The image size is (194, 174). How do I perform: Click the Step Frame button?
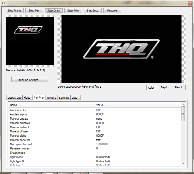(x=15, y=11)
